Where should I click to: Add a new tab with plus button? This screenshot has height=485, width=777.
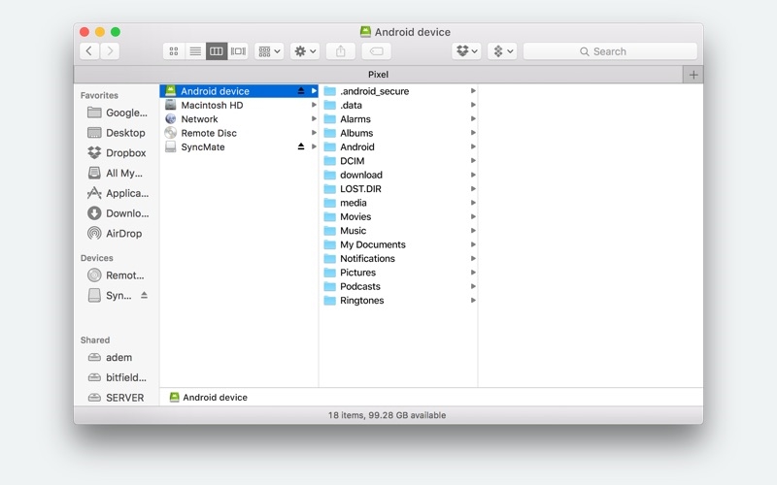tap(693, 75)
